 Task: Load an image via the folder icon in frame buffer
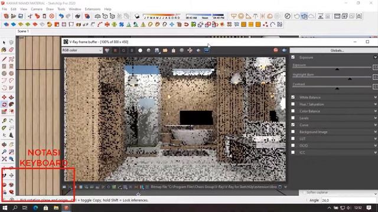pos(165,51)
